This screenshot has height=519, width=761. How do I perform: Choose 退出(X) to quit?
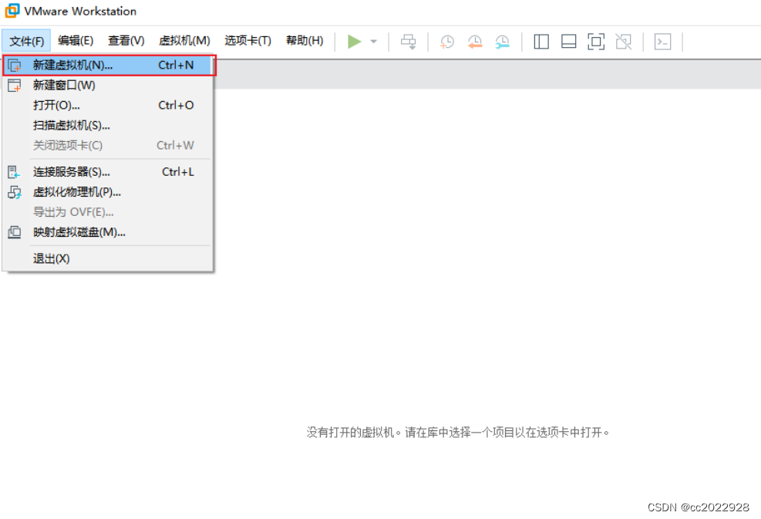click(108, 259)
